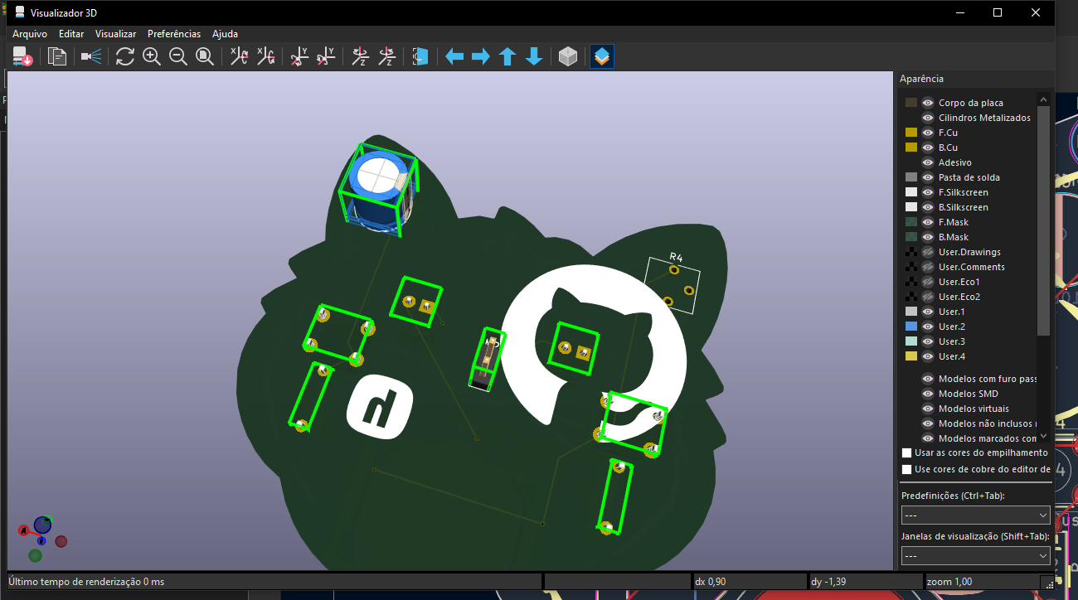Redraw the 3D view
The width and height of the screenshot is (1078, 600).
coord(125,56)
